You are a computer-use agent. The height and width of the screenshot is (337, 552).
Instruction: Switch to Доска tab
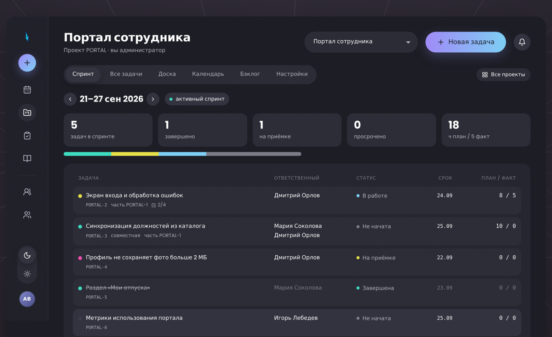coord(167,74)
